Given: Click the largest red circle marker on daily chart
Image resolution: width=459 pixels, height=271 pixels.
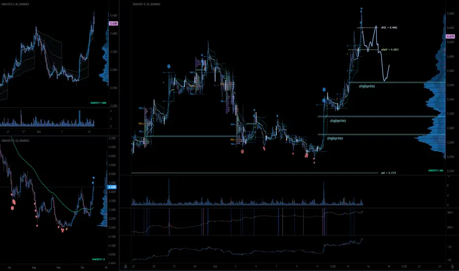Looking at the screenshot, I should pos(12,208).
